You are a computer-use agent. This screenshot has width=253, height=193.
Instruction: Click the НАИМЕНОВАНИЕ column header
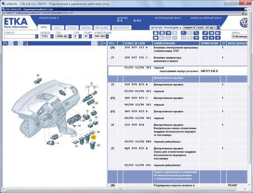[x=176, y=43]
